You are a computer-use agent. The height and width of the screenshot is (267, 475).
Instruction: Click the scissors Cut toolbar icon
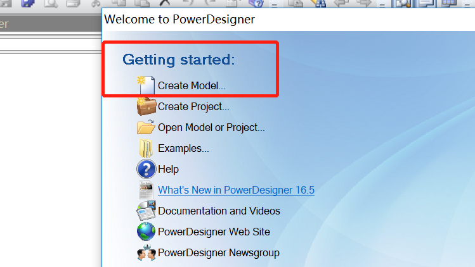point(96,3)
